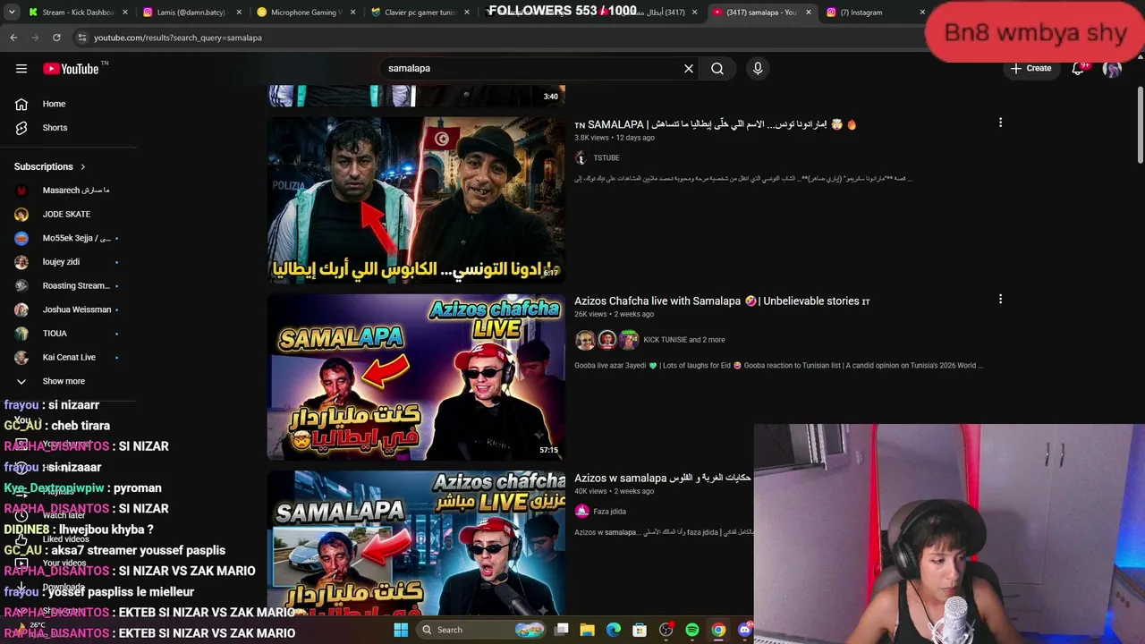Viewport: 1145px width, 644px height.
Task: Click the page vertical scrollbar
Action: pyautogui.click(x=1140, y=125)
